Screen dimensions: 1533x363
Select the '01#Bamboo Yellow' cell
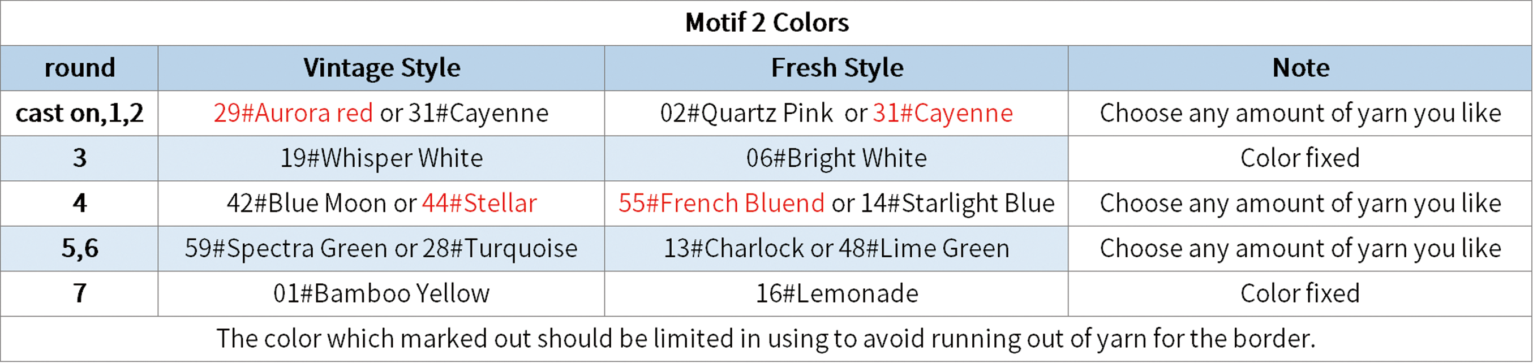(381, 294)
